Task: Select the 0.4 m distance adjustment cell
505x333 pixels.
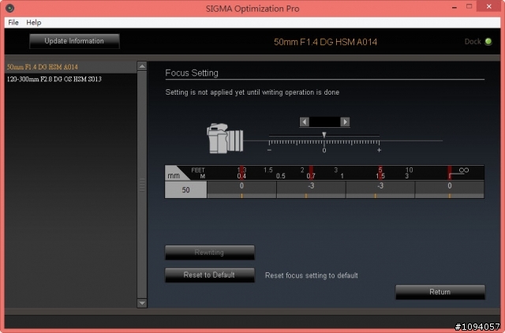Action: [241, 189]
